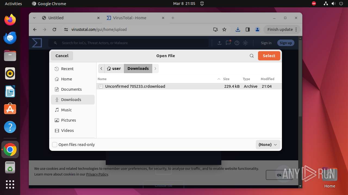Select Recent in the sidebar

(x=73, y=69)
